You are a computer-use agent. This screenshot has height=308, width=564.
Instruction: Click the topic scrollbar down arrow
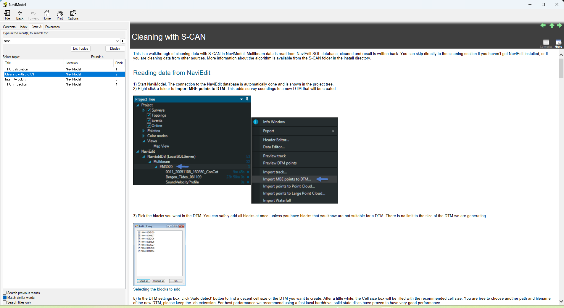click(561, 301)
